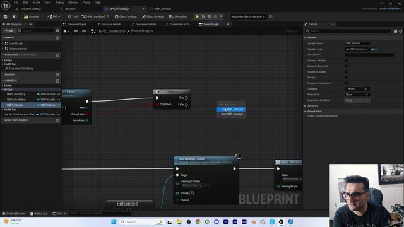The height and width of the screenshot is (227, 404).
Task: Navigate forward in graph history
Action: (84, 31)
